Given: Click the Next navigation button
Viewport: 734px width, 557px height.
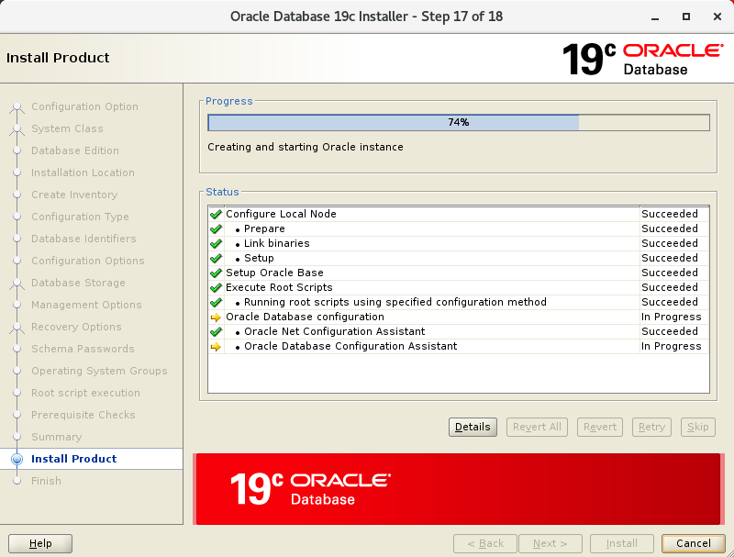Looking at the screenshot, I should 550,543.
